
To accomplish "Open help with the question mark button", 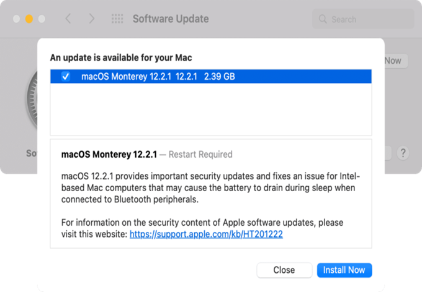I will click(403, 152).
